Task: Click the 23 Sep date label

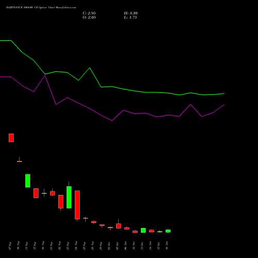Action: [68, 246]
